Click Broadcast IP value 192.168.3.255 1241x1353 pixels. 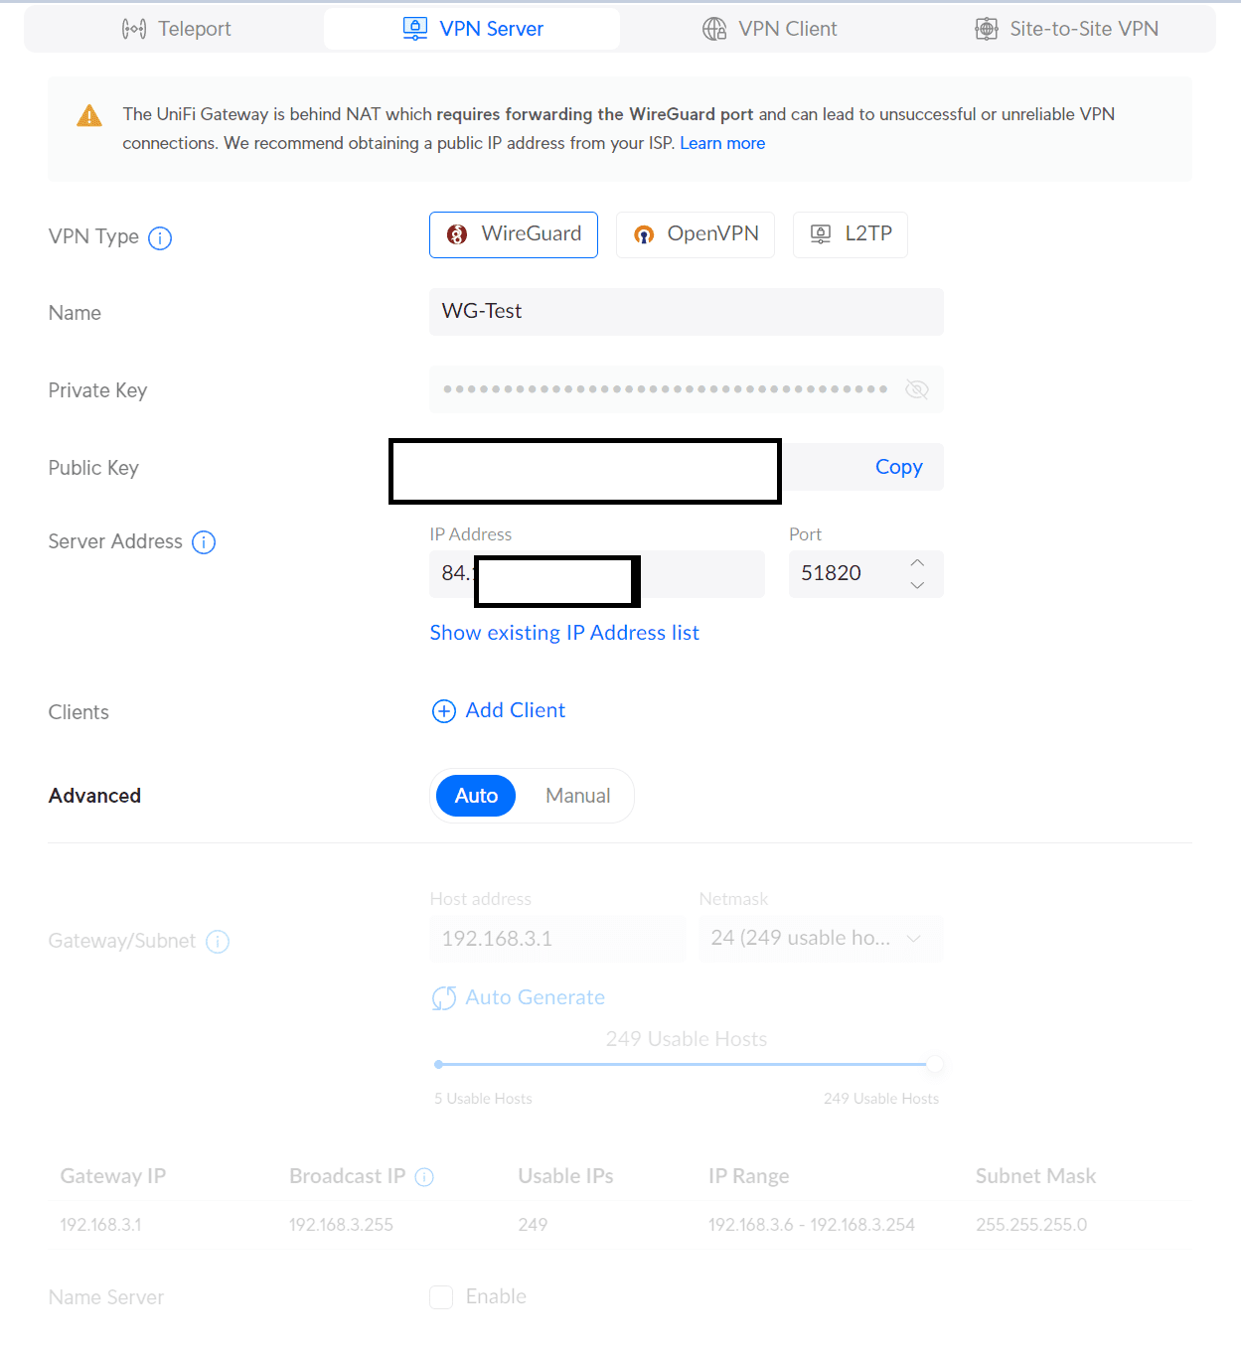pyautogui.click(x=341, y=1225)
